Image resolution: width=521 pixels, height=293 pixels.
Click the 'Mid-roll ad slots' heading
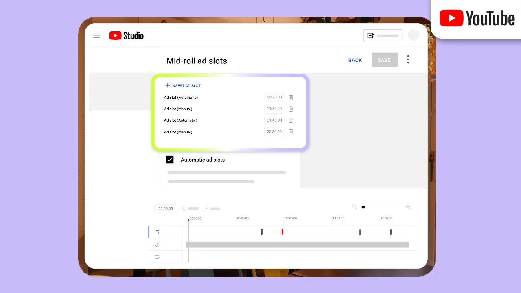click(197, 61)
